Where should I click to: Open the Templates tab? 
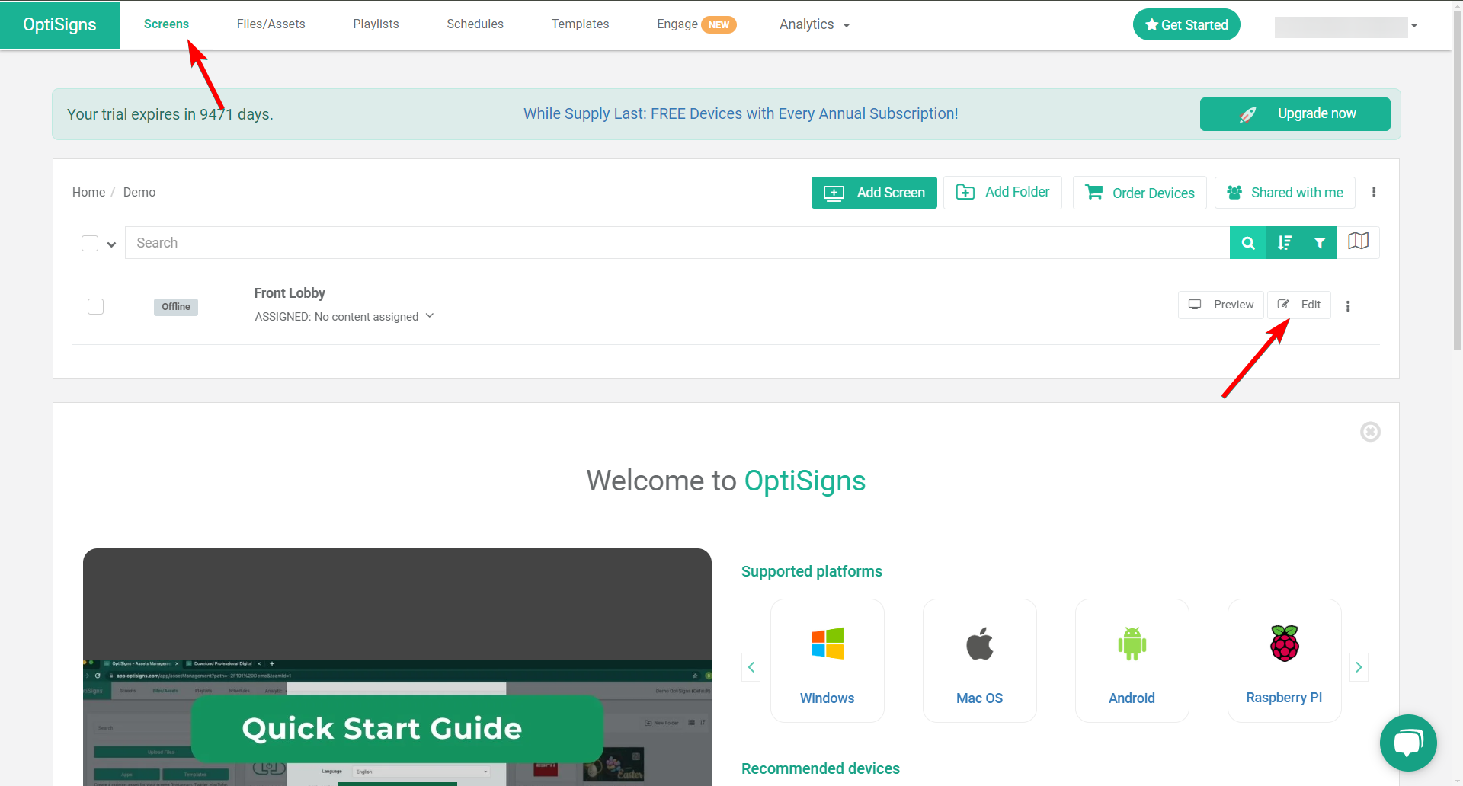click(580, 24)
